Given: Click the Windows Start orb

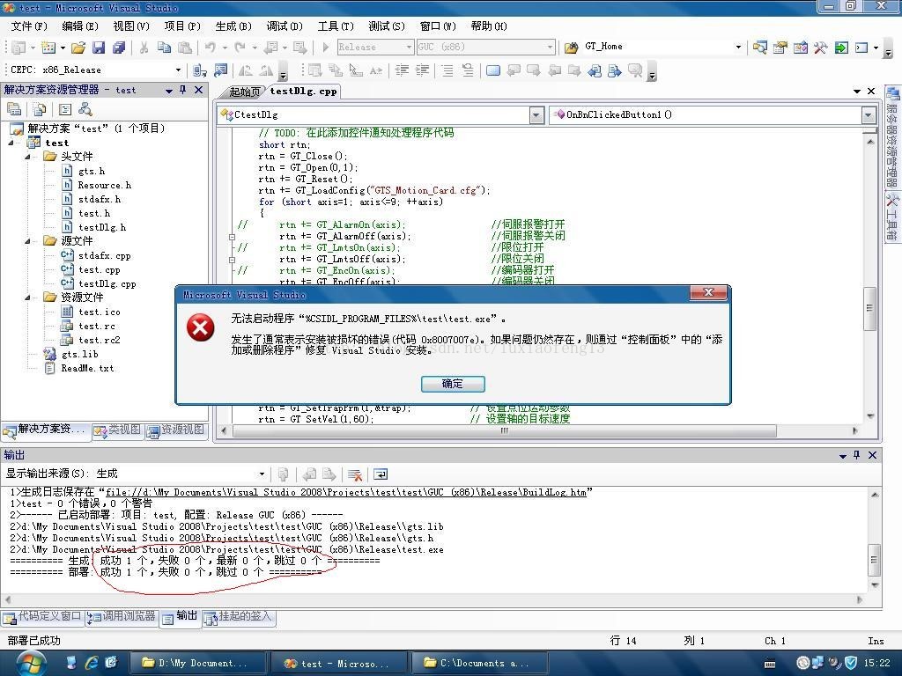Looking at the screenshot, I should tap(31, 664).
